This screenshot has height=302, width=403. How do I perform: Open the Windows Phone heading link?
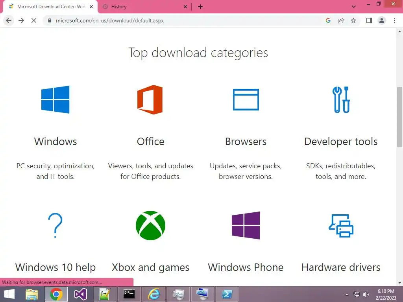tap(246, 267)
